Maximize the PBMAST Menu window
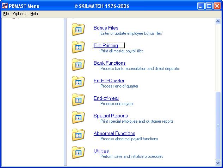The height and width of the screenshot is (168, 223). click(x=209, y=6)
